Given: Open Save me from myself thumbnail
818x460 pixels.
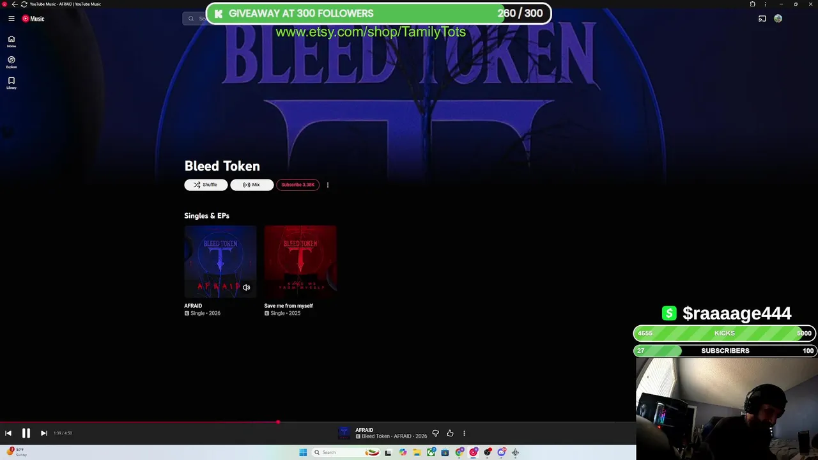Looking at the screenshot, I should pos(300,261).
